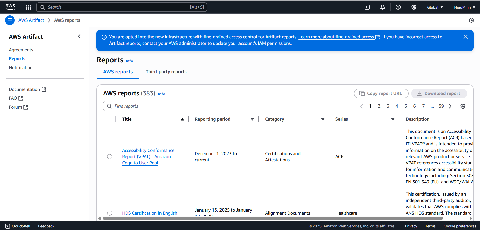Click the 'ACR' series cell
Viewport: 480px width, 230px height.
coord(339,157)
